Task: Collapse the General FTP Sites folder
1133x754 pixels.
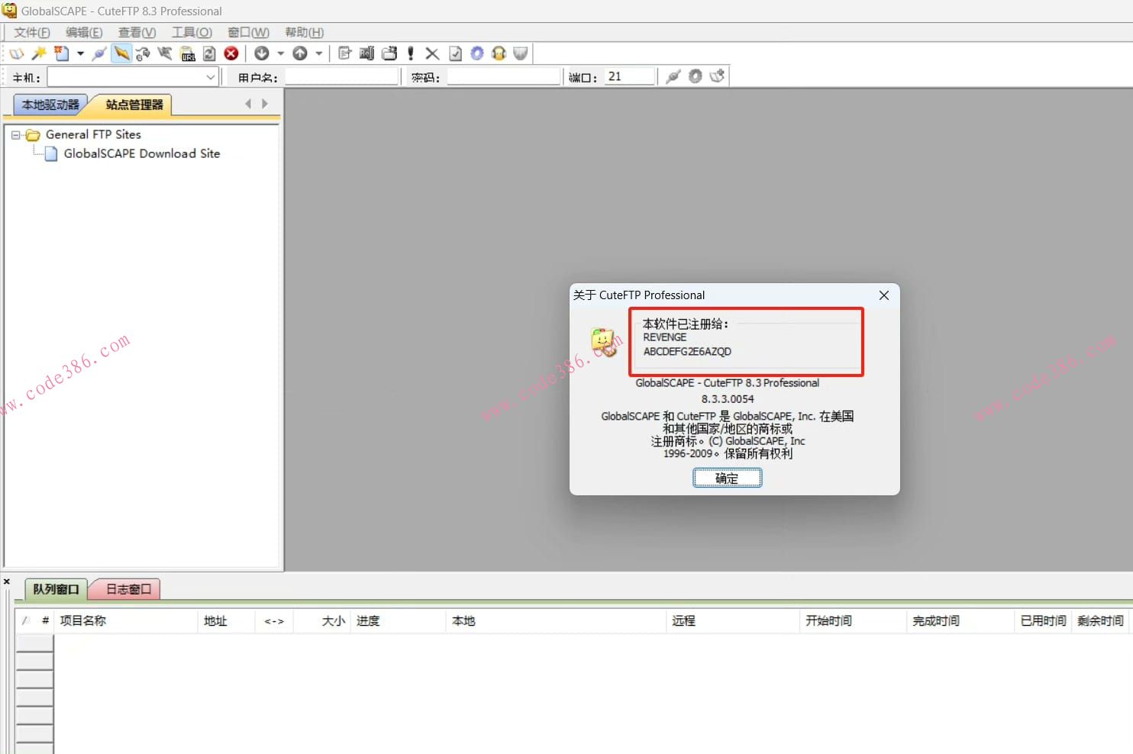Action: coord(15,135)
